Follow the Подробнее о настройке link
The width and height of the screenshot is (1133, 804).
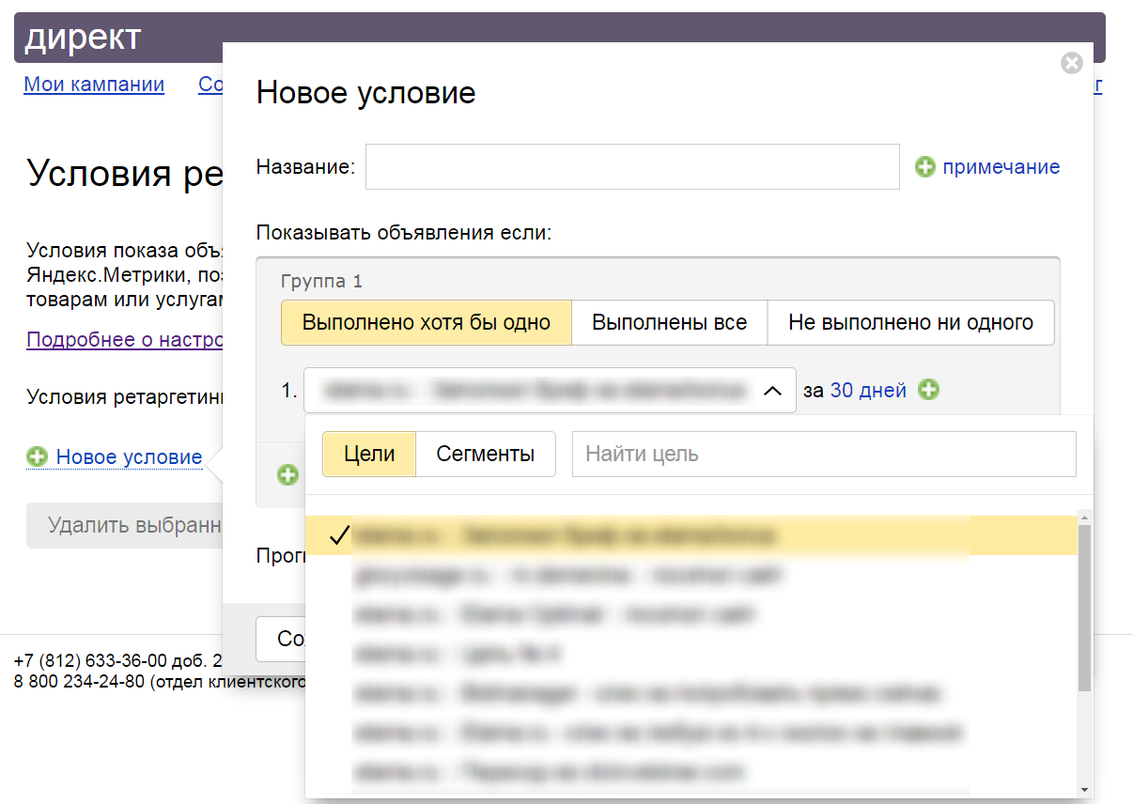pyautogui.click(x=124, y=339)
